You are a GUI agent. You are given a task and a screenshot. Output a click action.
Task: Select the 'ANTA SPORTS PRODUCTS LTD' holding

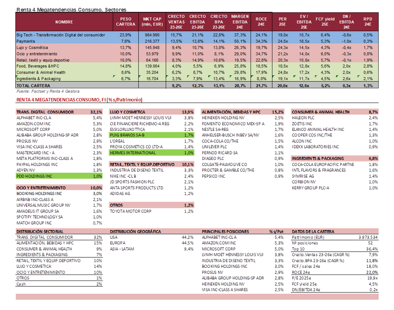click(136, 188)
